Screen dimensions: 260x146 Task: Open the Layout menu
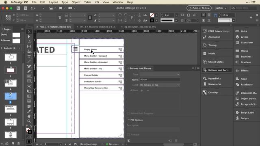pyautogui.click(x=53, y=2)
